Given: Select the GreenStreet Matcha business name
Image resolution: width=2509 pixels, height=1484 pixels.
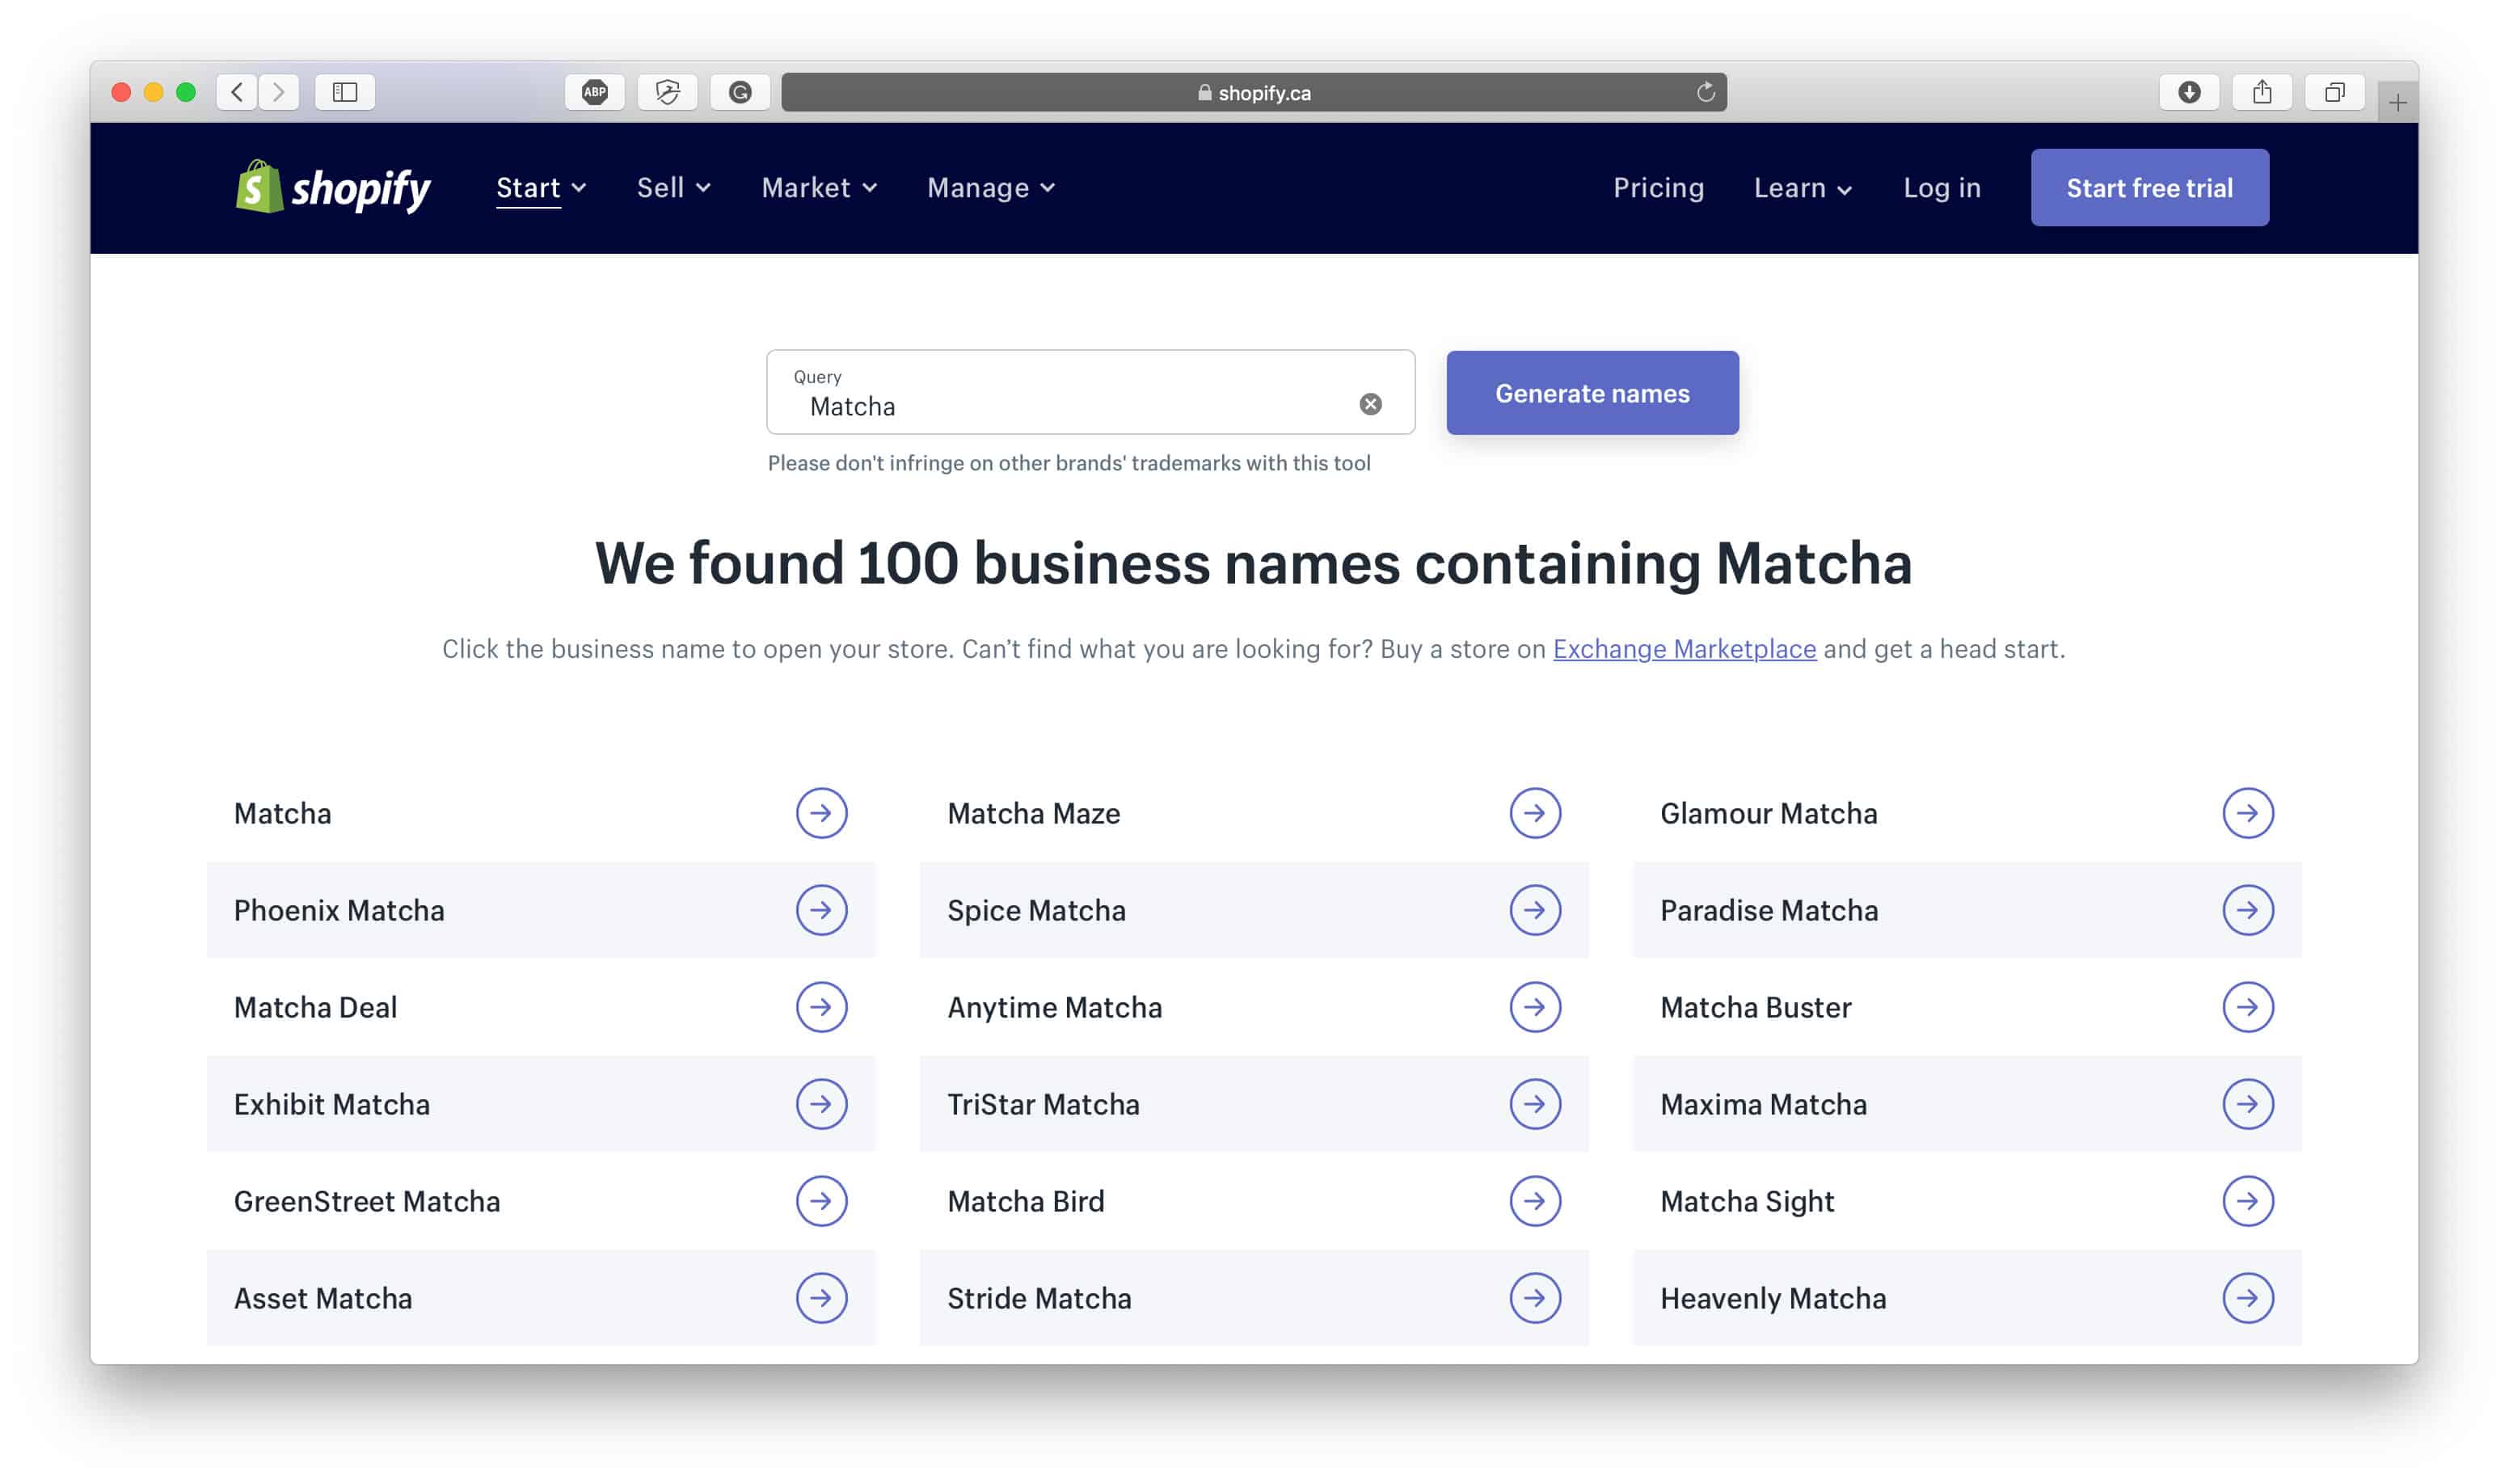Looking at the screenshot, I should [367, 1201].
